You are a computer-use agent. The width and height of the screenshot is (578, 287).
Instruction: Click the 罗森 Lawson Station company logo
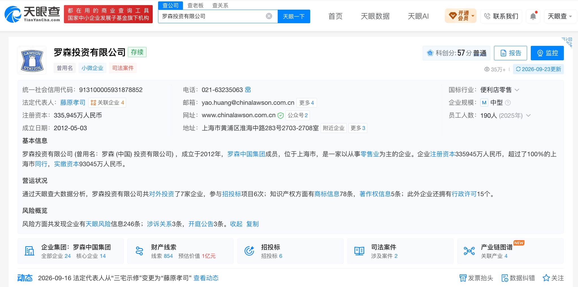[x=32, y=60]
